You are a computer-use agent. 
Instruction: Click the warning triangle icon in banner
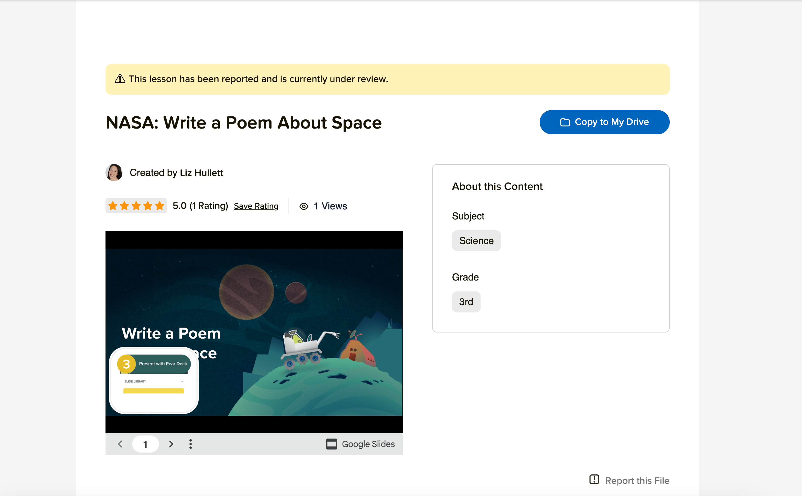pyautogui.click(x=120, y=79)
